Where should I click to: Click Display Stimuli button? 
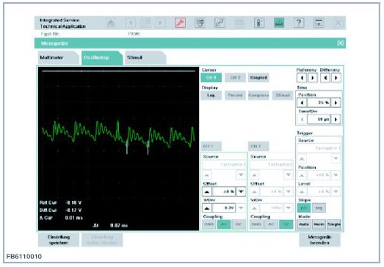click(283, 95)
